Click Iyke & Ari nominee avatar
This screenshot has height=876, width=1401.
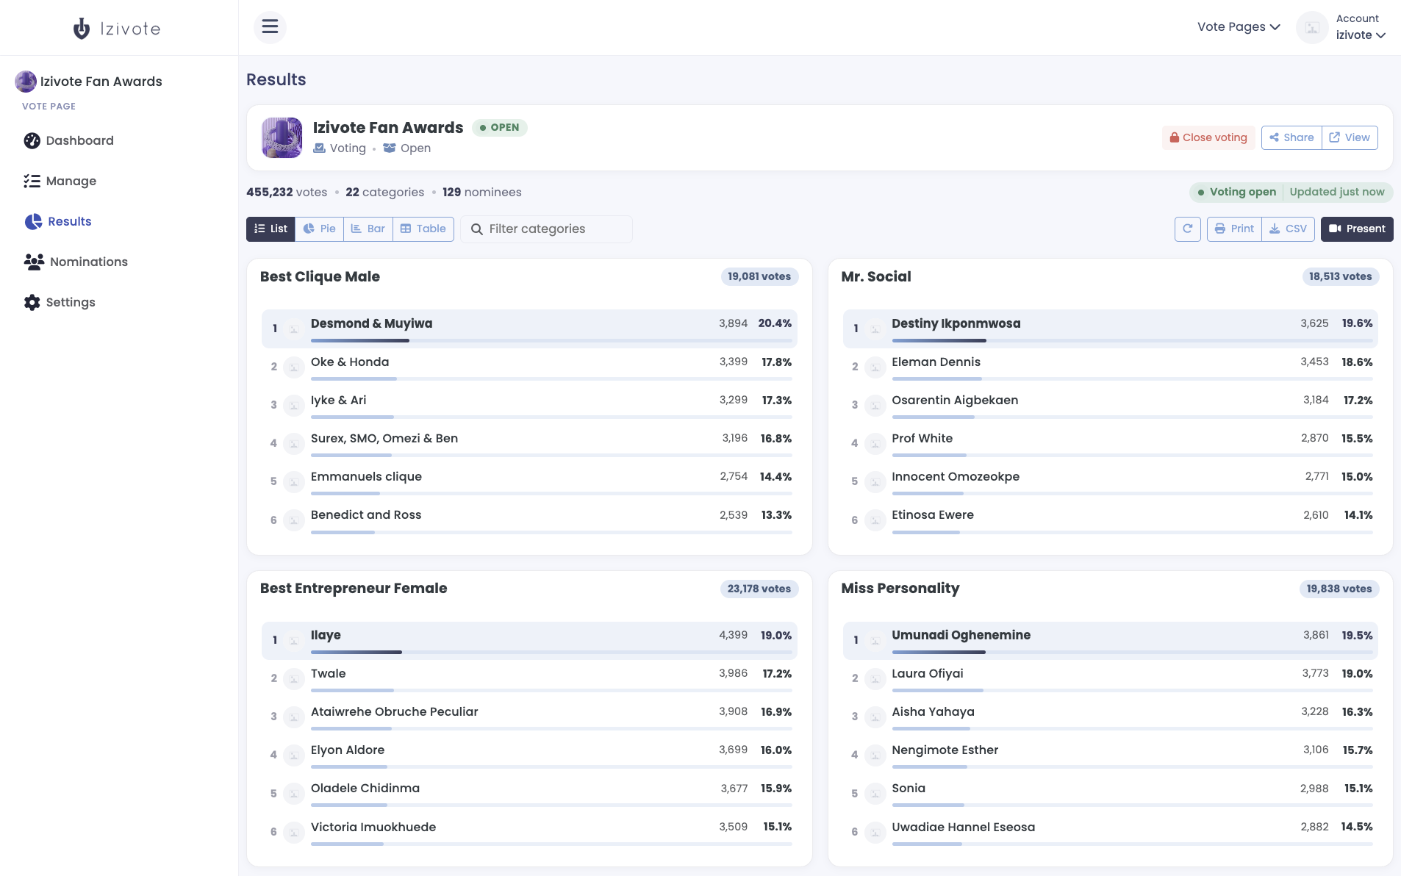point(294,405)
